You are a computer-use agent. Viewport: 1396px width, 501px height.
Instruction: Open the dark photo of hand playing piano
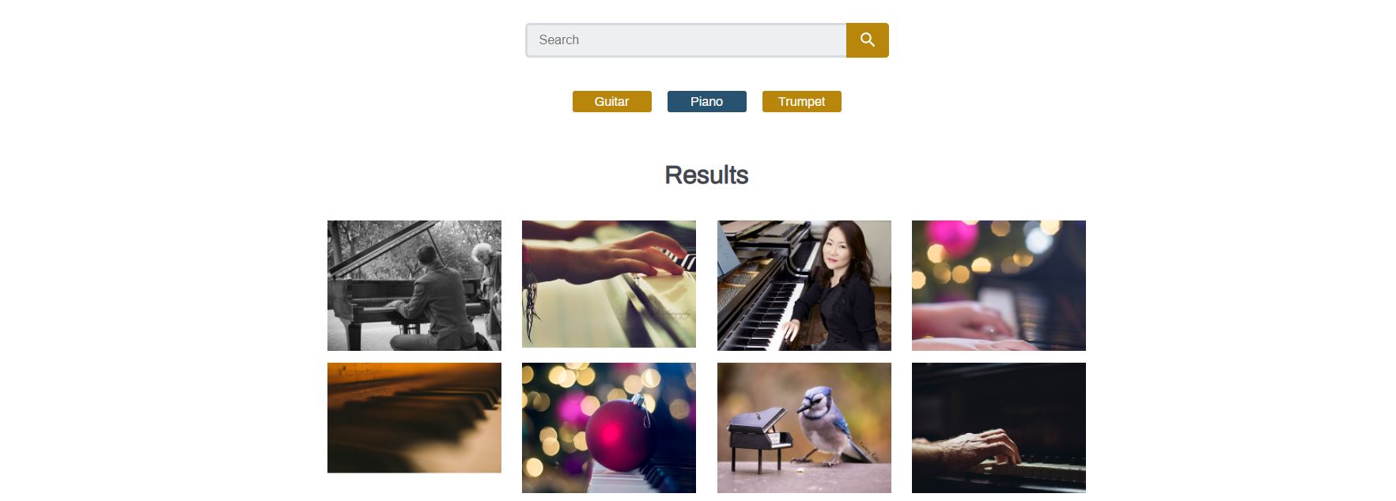coord(999,428)
